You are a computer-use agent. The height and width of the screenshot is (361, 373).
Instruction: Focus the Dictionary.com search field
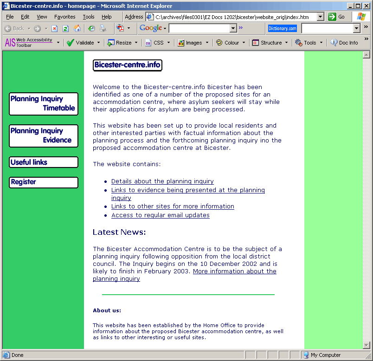pos(328,28)
